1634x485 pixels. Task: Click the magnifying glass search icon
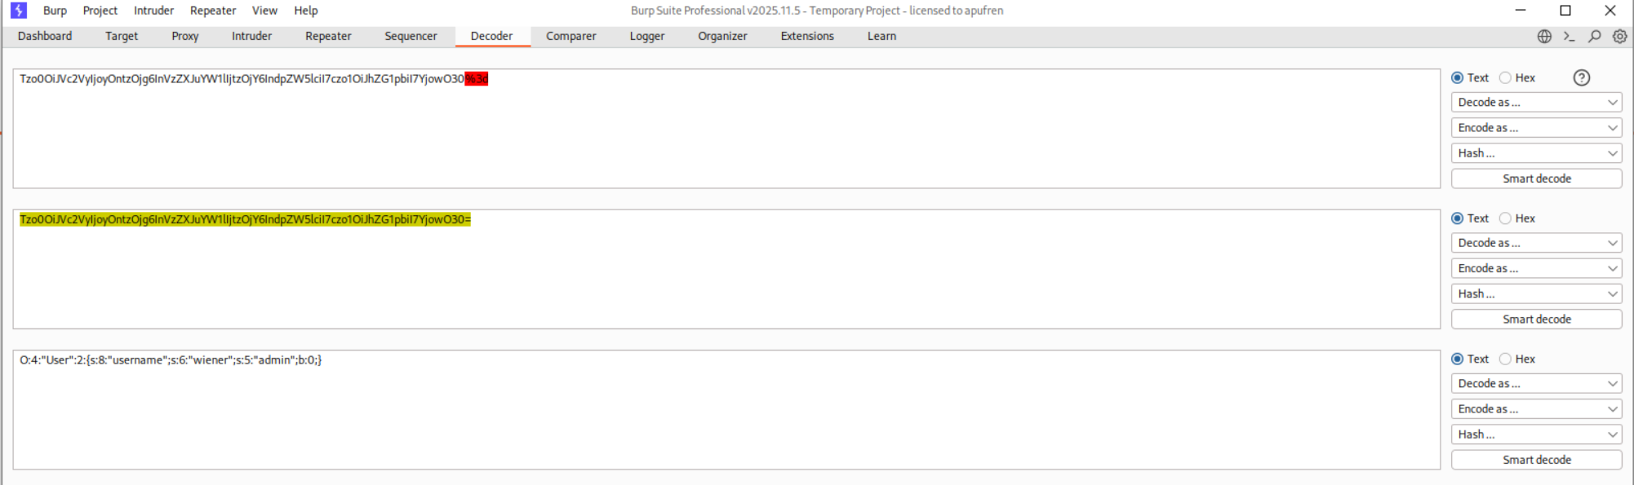click(1594, 37)
